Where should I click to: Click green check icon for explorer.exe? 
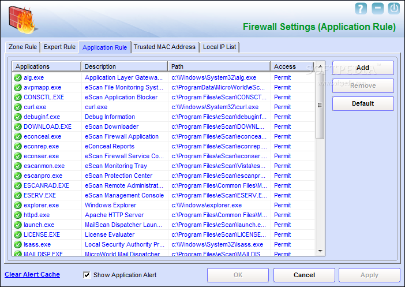click(x=17, y=206)
